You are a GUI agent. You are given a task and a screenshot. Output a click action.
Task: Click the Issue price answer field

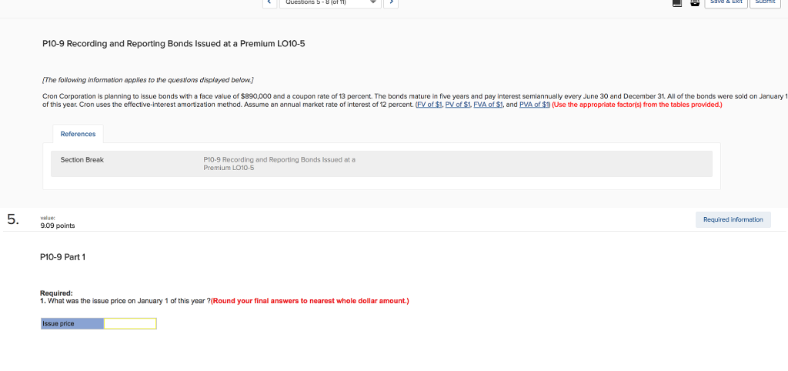130,324
